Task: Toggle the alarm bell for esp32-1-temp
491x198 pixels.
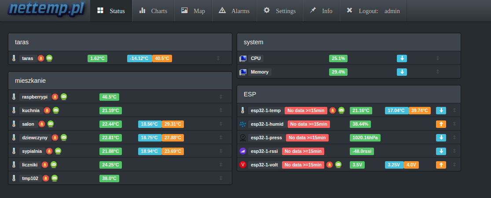Action: pyautogui.click(x=333, y=110)
